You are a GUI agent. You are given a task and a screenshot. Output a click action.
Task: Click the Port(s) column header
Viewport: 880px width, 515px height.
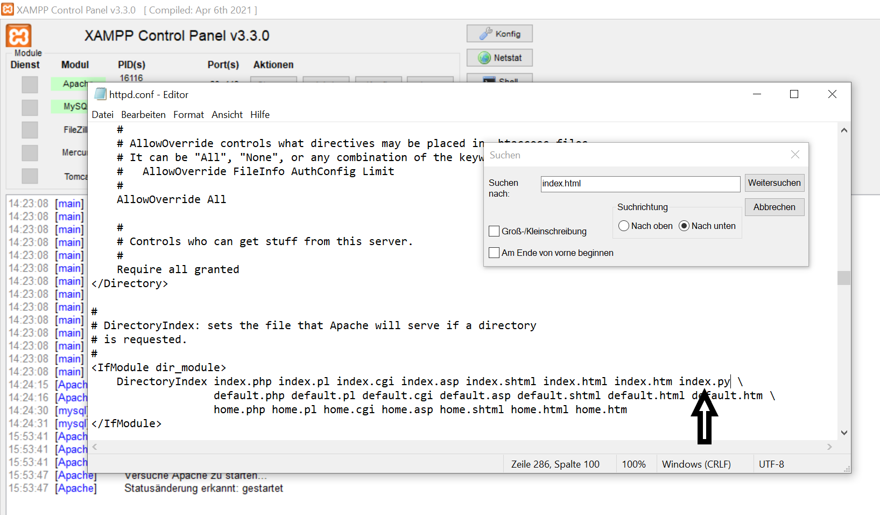223,65
